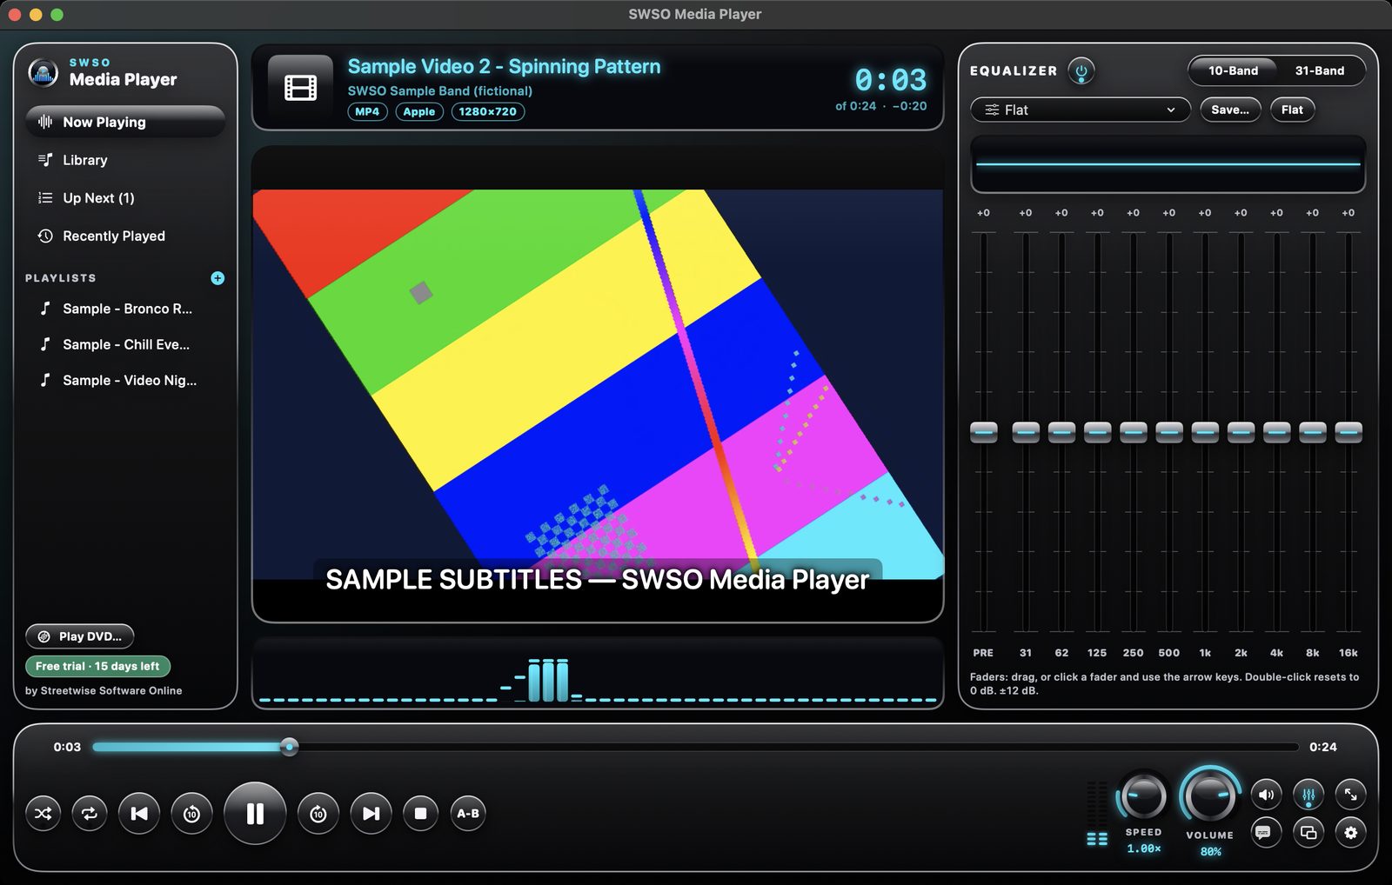Screen dimensions: 1392x885
Task: Click Play DVD... button
Action: (80, 636)
